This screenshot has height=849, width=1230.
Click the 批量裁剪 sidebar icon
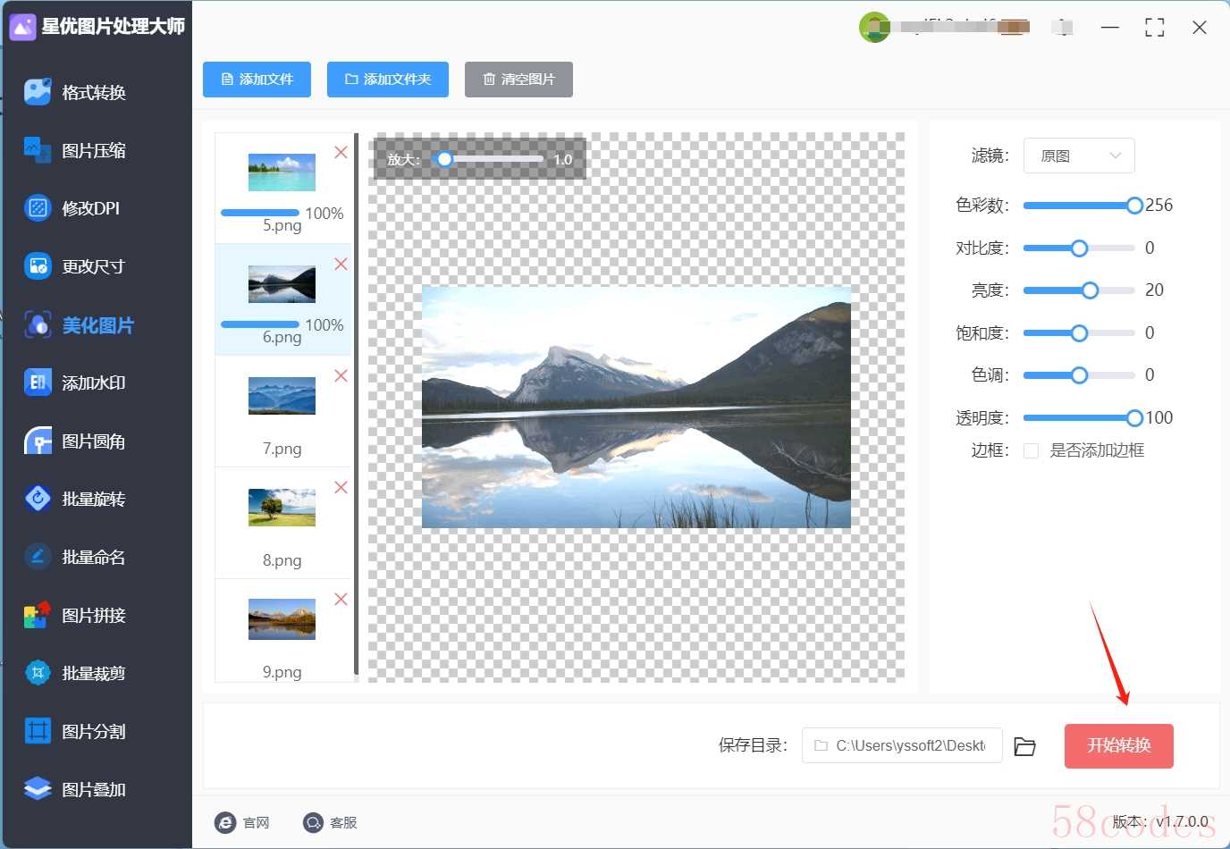pos(38,673)
